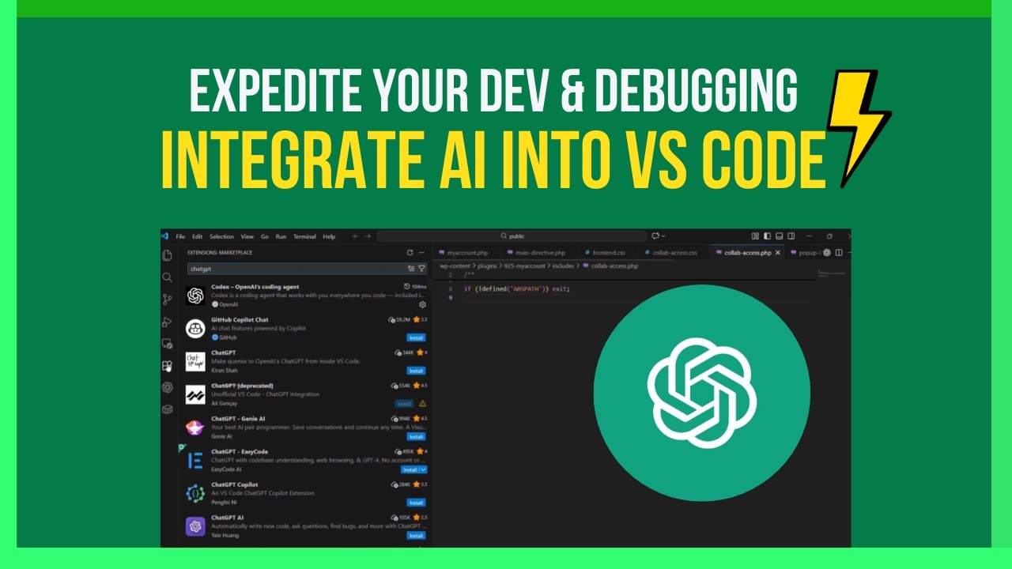Screen dimensions: 1012x569
Task: Close the collab-access.php tab
Action: tap(778, 253)
